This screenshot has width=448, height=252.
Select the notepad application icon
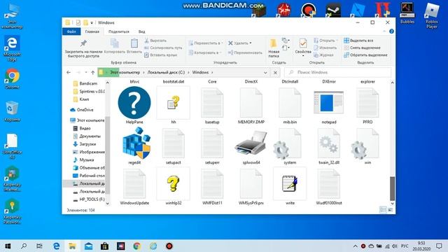coord(328,102)
